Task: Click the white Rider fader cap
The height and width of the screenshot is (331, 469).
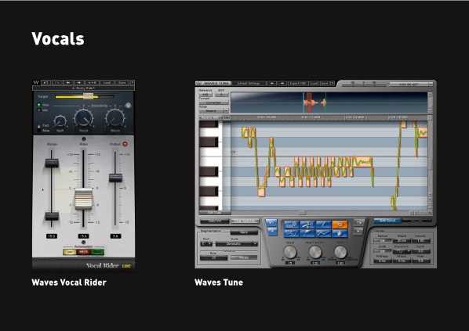Action: 83,199
